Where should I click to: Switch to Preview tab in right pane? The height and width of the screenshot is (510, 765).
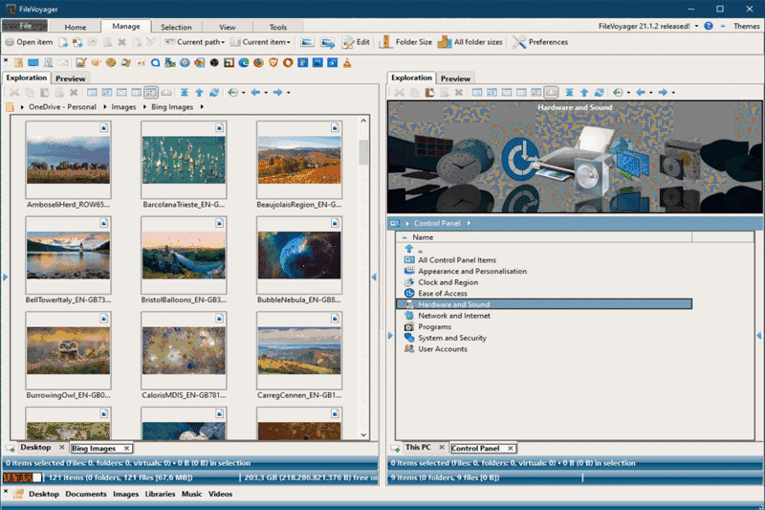(x=455, y=78)
